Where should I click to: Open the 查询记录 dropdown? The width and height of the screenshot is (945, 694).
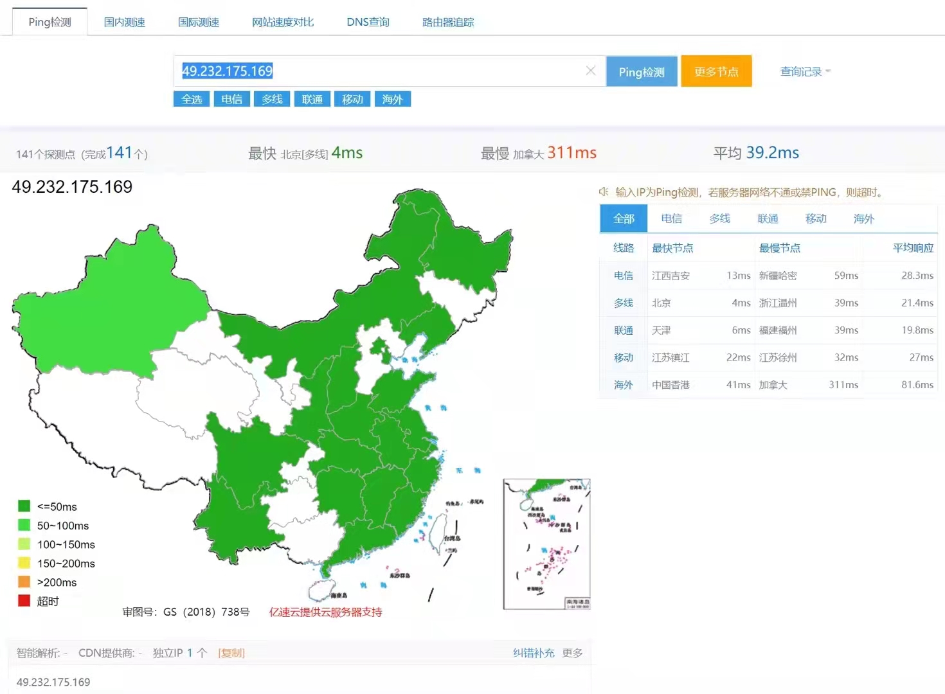[x=805, y=71]
